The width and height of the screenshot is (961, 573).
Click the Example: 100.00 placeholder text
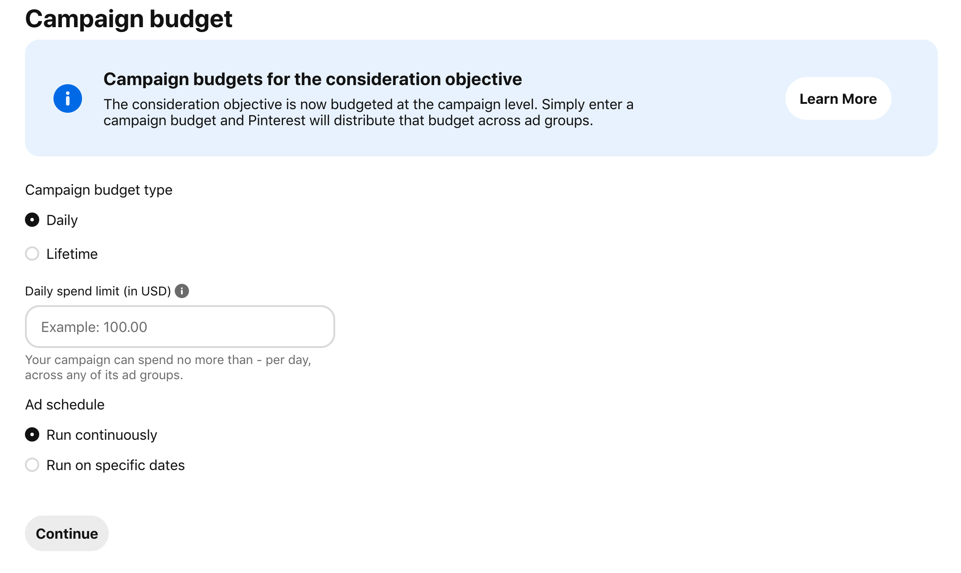94,327
